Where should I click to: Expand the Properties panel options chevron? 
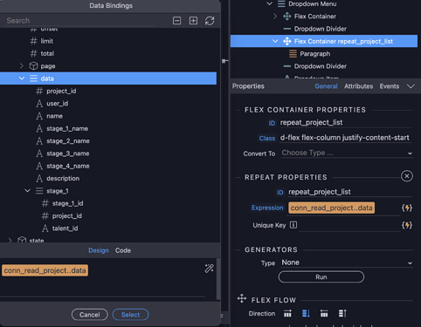(411, 86)
